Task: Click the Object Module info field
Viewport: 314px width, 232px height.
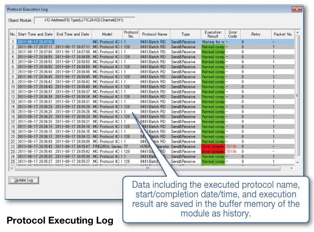Action: click(85, 20)
